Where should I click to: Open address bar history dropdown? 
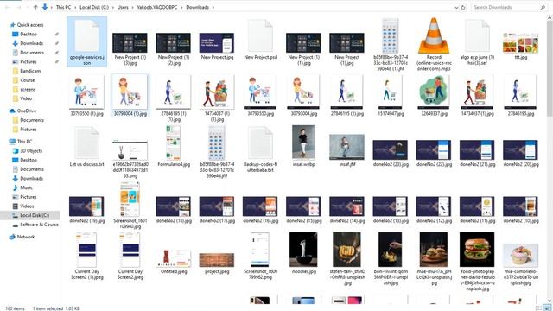click(456, 7)
